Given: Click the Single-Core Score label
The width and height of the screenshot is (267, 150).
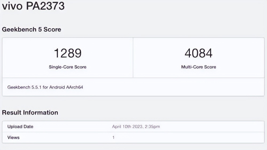Looking at the screenshot, I should (68, 67).
